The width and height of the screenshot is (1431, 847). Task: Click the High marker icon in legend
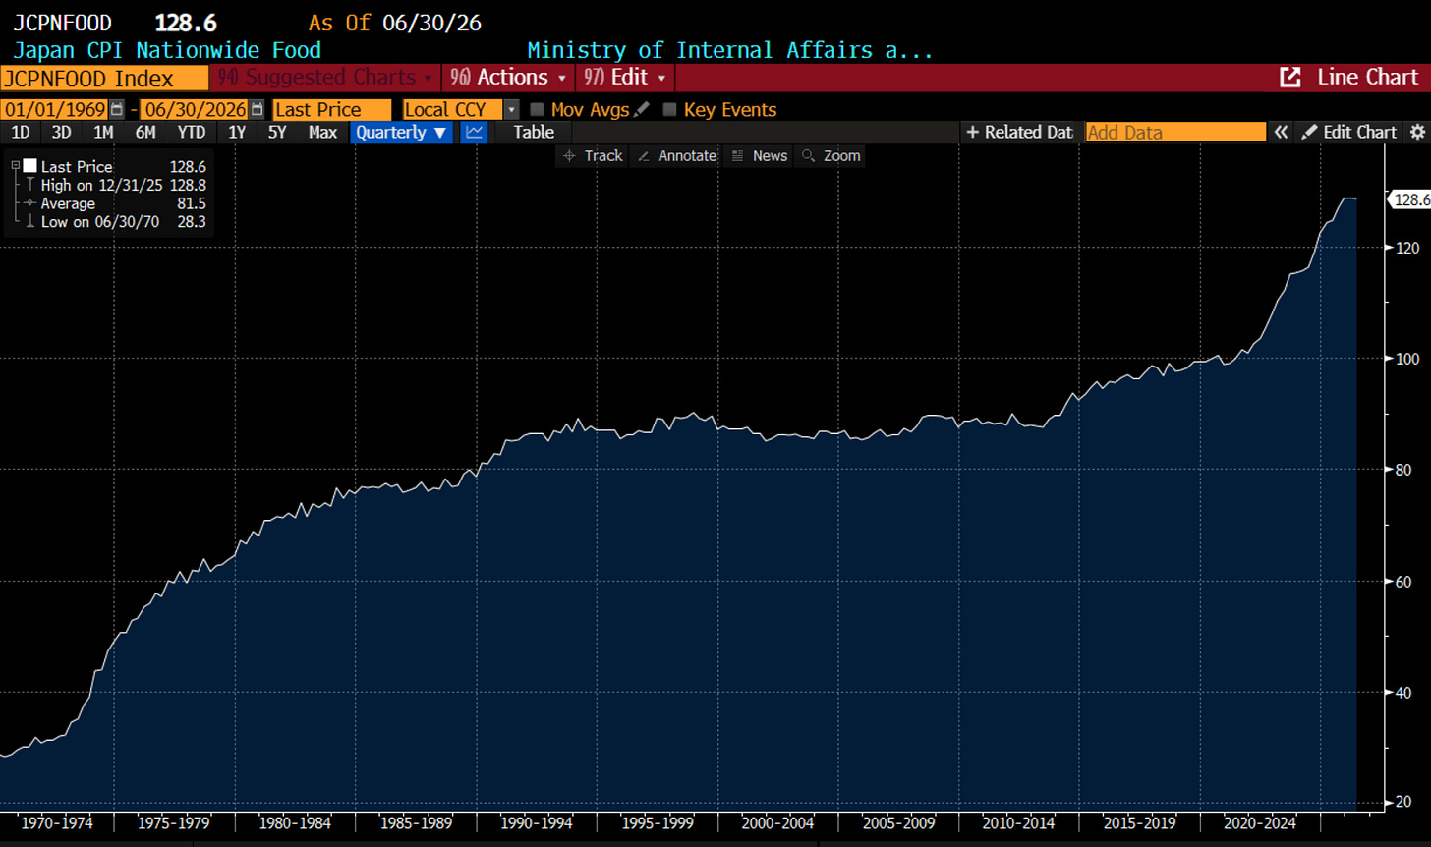tap(30, 185)
